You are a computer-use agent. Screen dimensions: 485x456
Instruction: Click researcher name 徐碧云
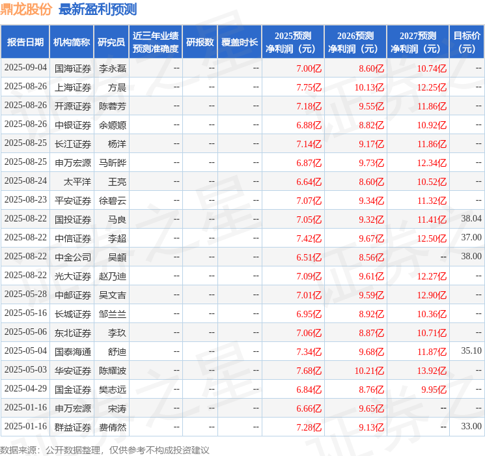(113, 201)
